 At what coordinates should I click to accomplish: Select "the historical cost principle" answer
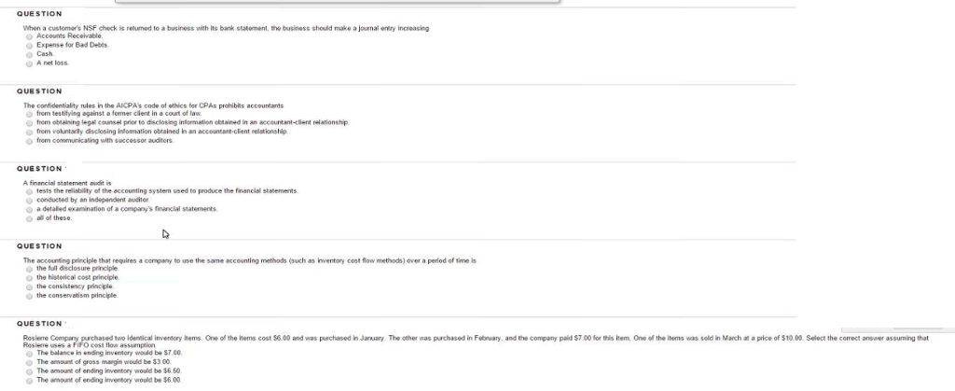(30, 277)
